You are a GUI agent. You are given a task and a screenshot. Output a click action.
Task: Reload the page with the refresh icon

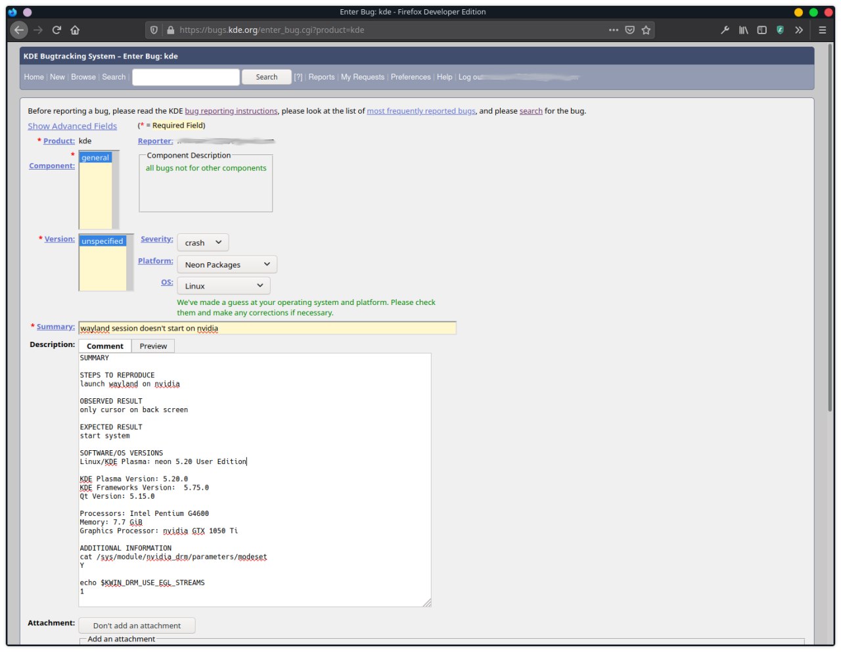(57, 30)
